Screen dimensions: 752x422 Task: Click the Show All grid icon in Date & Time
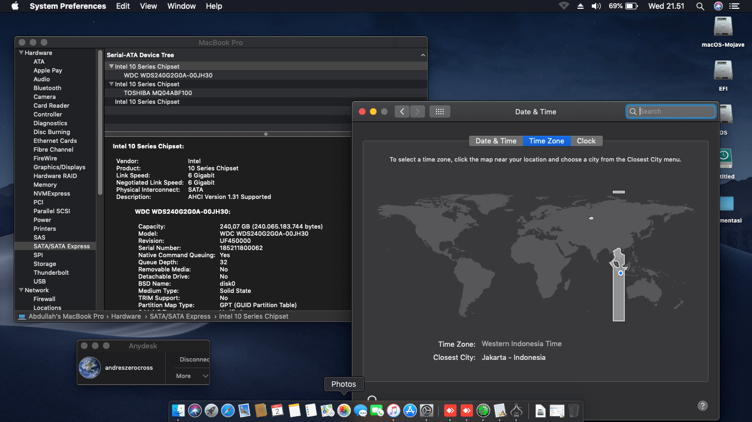tap(439, 111)
